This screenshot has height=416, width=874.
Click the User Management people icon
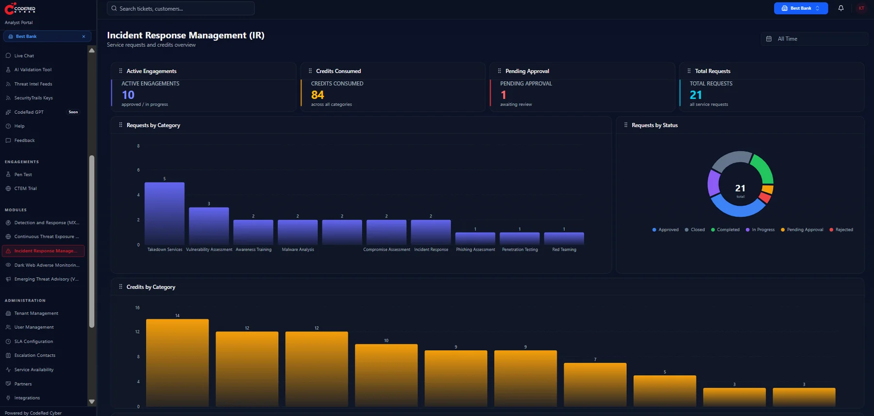(8, 327)
